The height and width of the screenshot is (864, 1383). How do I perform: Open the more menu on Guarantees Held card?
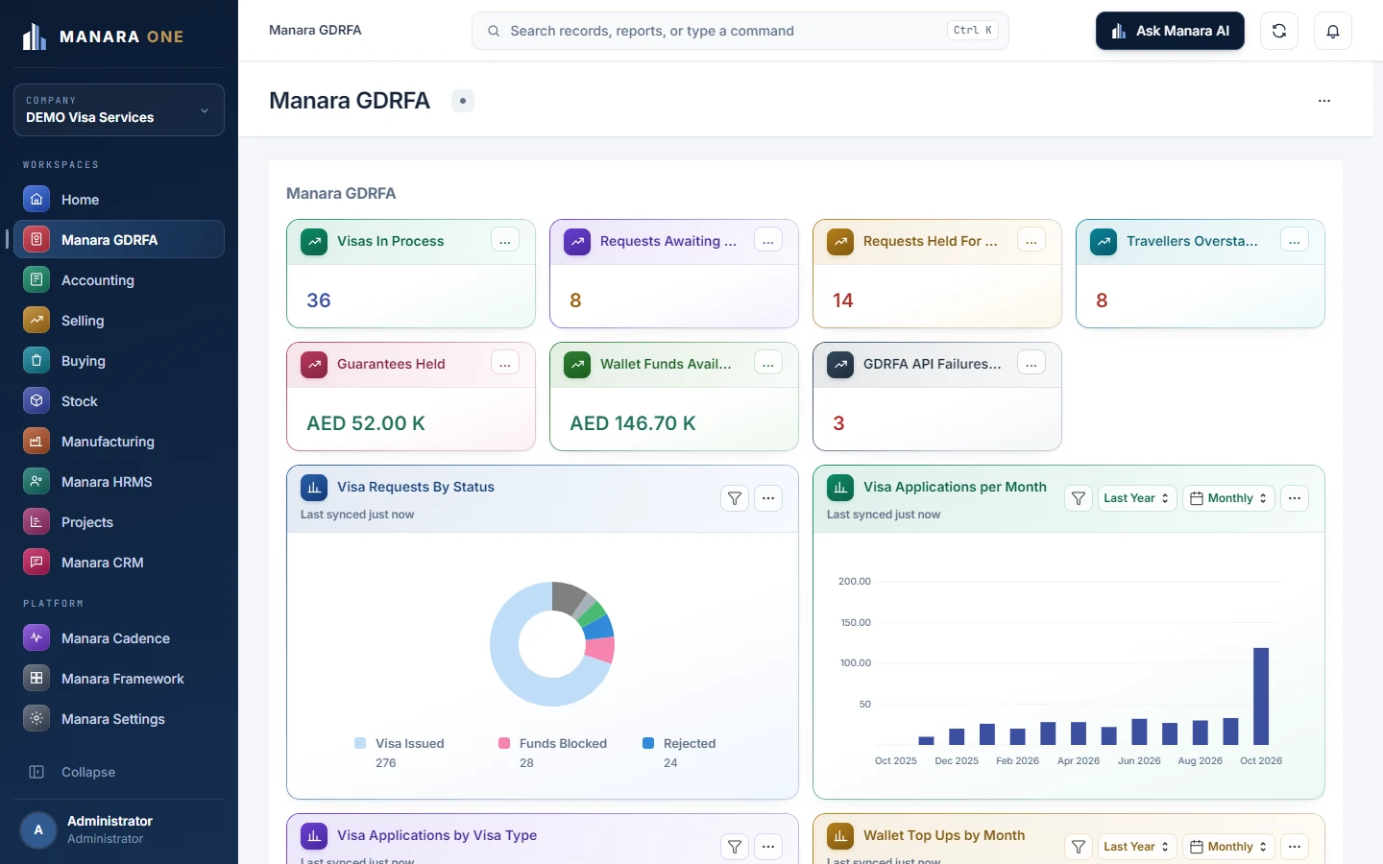tap(505, 364)
